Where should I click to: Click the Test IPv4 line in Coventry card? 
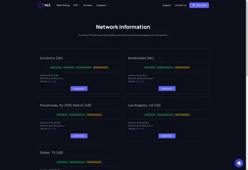pos(49,76)
